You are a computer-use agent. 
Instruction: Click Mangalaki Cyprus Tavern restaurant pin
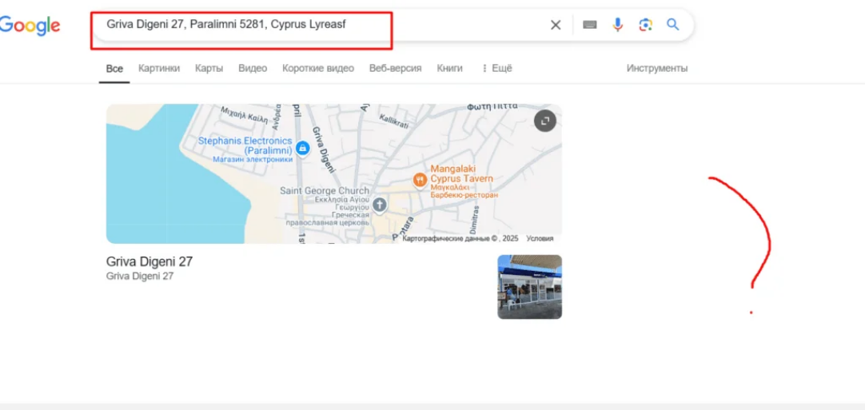click(x=419, y=180)
